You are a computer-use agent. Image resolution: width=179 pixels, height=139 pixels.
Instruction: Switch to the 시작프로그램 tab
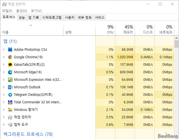[52, 18]
